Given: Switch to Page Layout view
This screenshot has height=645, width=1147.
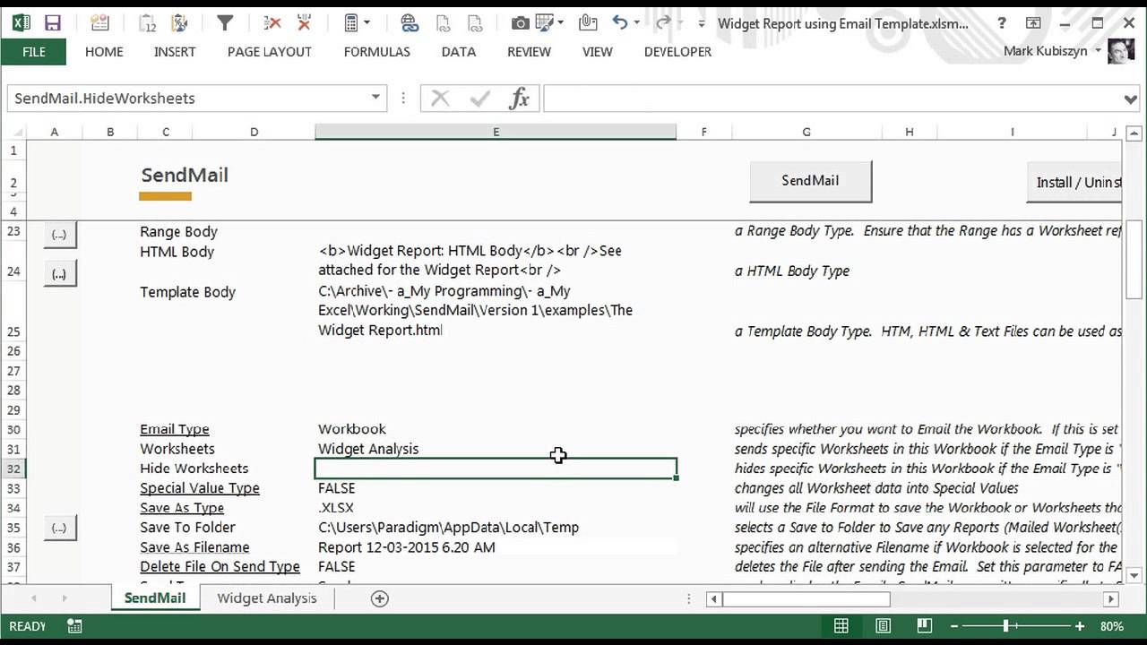Looking at the screenshot, I should click(x=883, y=626).
